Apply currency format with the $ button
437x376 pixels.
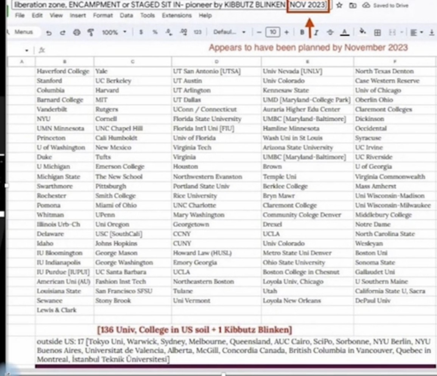point(141,32)
